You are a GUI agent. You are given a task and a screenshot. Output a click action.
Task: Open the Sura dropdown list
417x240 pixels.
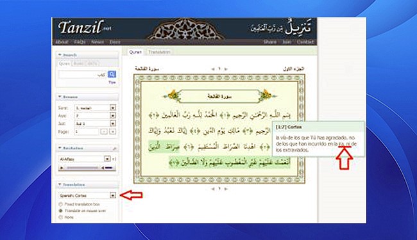[x=113, y=108]
